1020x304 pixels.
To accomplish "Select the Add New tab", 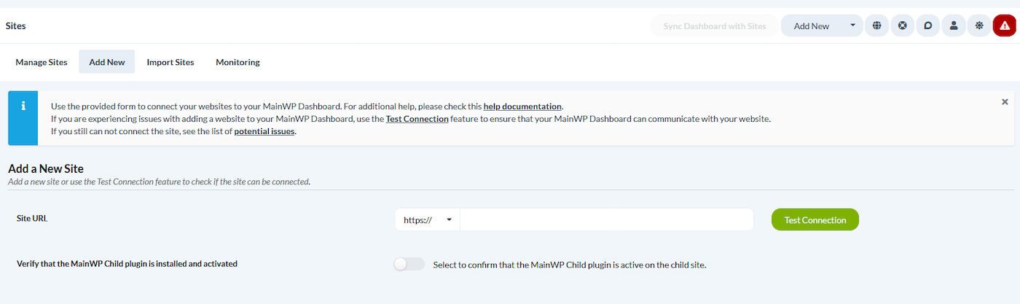I will click(107, 62).
